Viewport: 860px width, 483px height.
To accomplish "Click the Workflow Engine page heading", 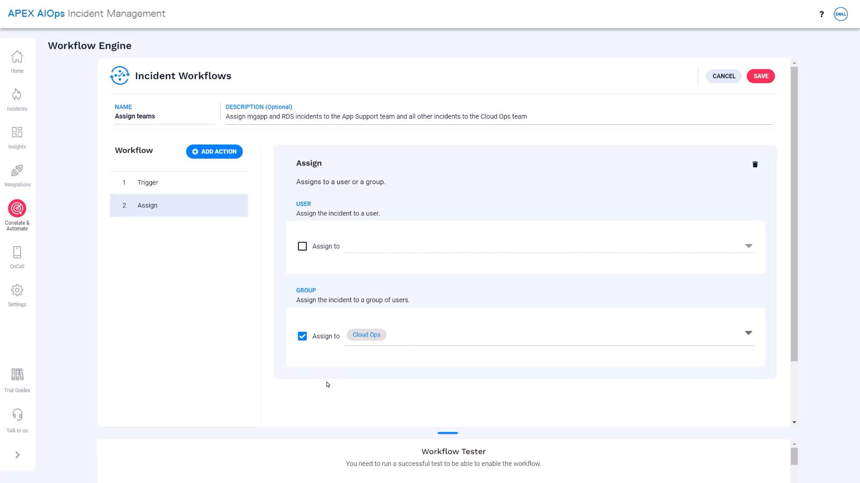I will [x=90, y=46].
